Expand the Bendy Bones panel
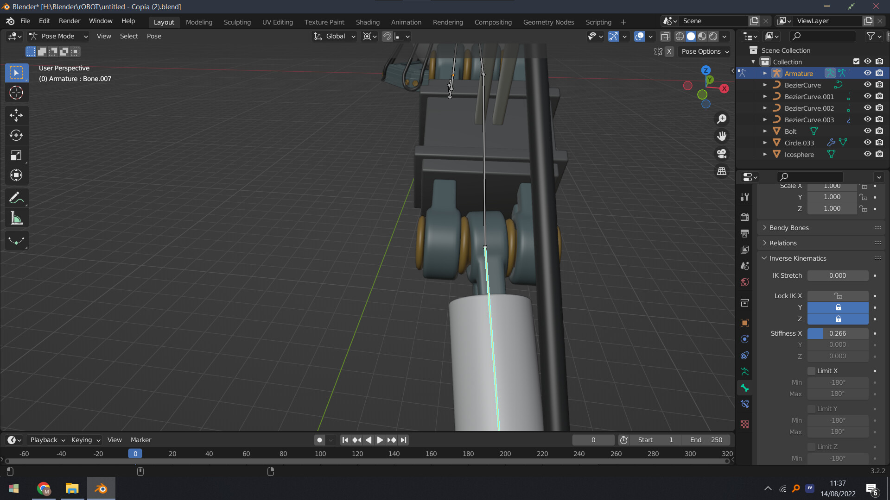Screen dimensions: 890x500 (x=788, y=228)
